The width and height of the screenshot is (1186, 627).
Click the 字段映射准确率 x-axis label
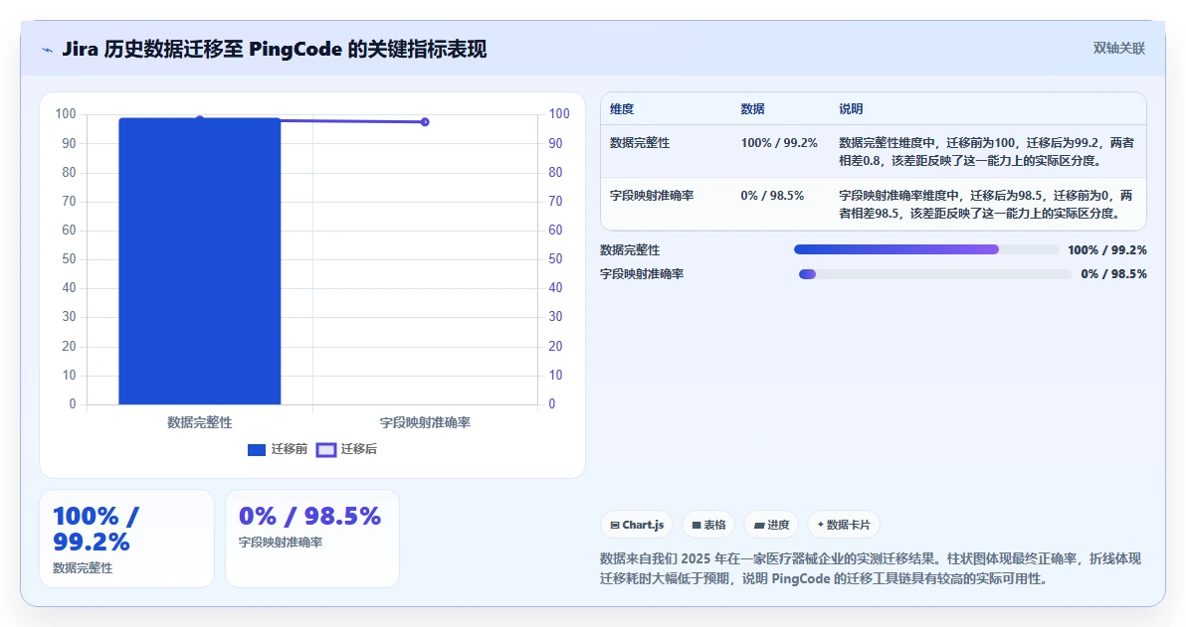pos(425,423)
